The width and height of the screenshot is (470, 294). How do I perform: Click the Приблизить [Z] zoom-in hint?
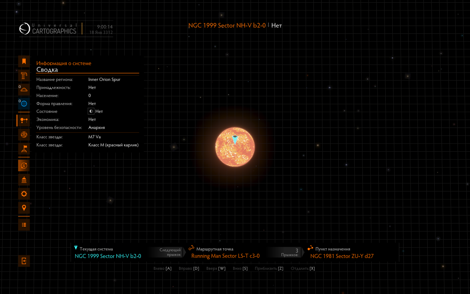[269, 269]
